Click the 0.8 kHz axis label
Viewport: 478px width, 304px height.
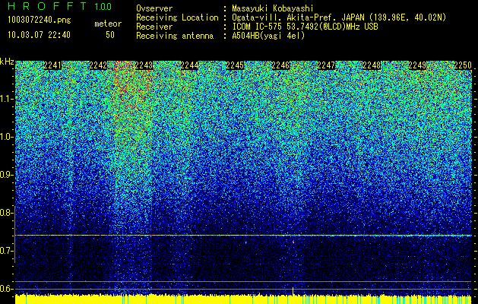[6, 213]
